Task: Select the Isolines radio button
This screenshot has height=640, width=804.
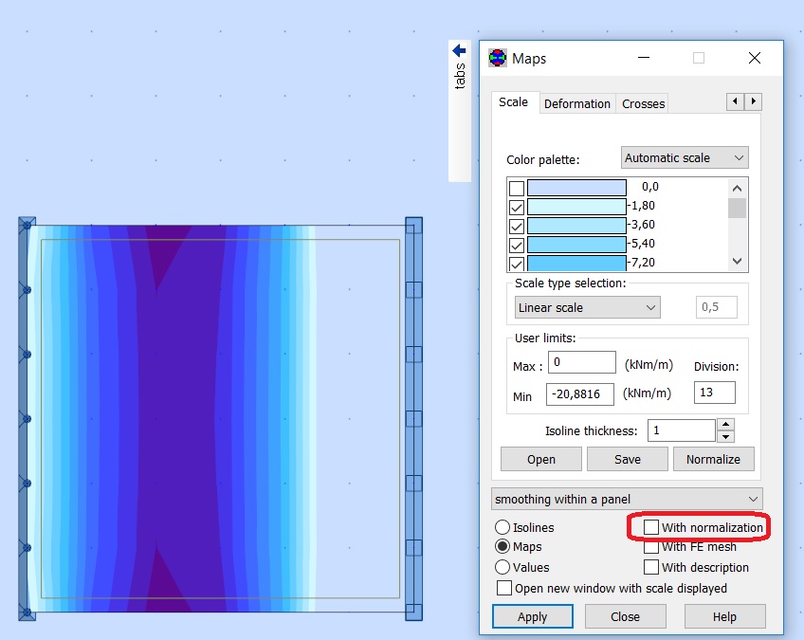Action: (x=503, y=527)
